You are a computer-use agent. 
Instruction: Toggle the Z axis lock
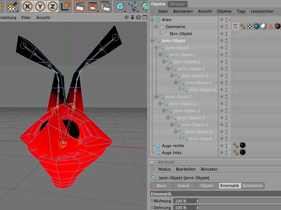(53, 6)
